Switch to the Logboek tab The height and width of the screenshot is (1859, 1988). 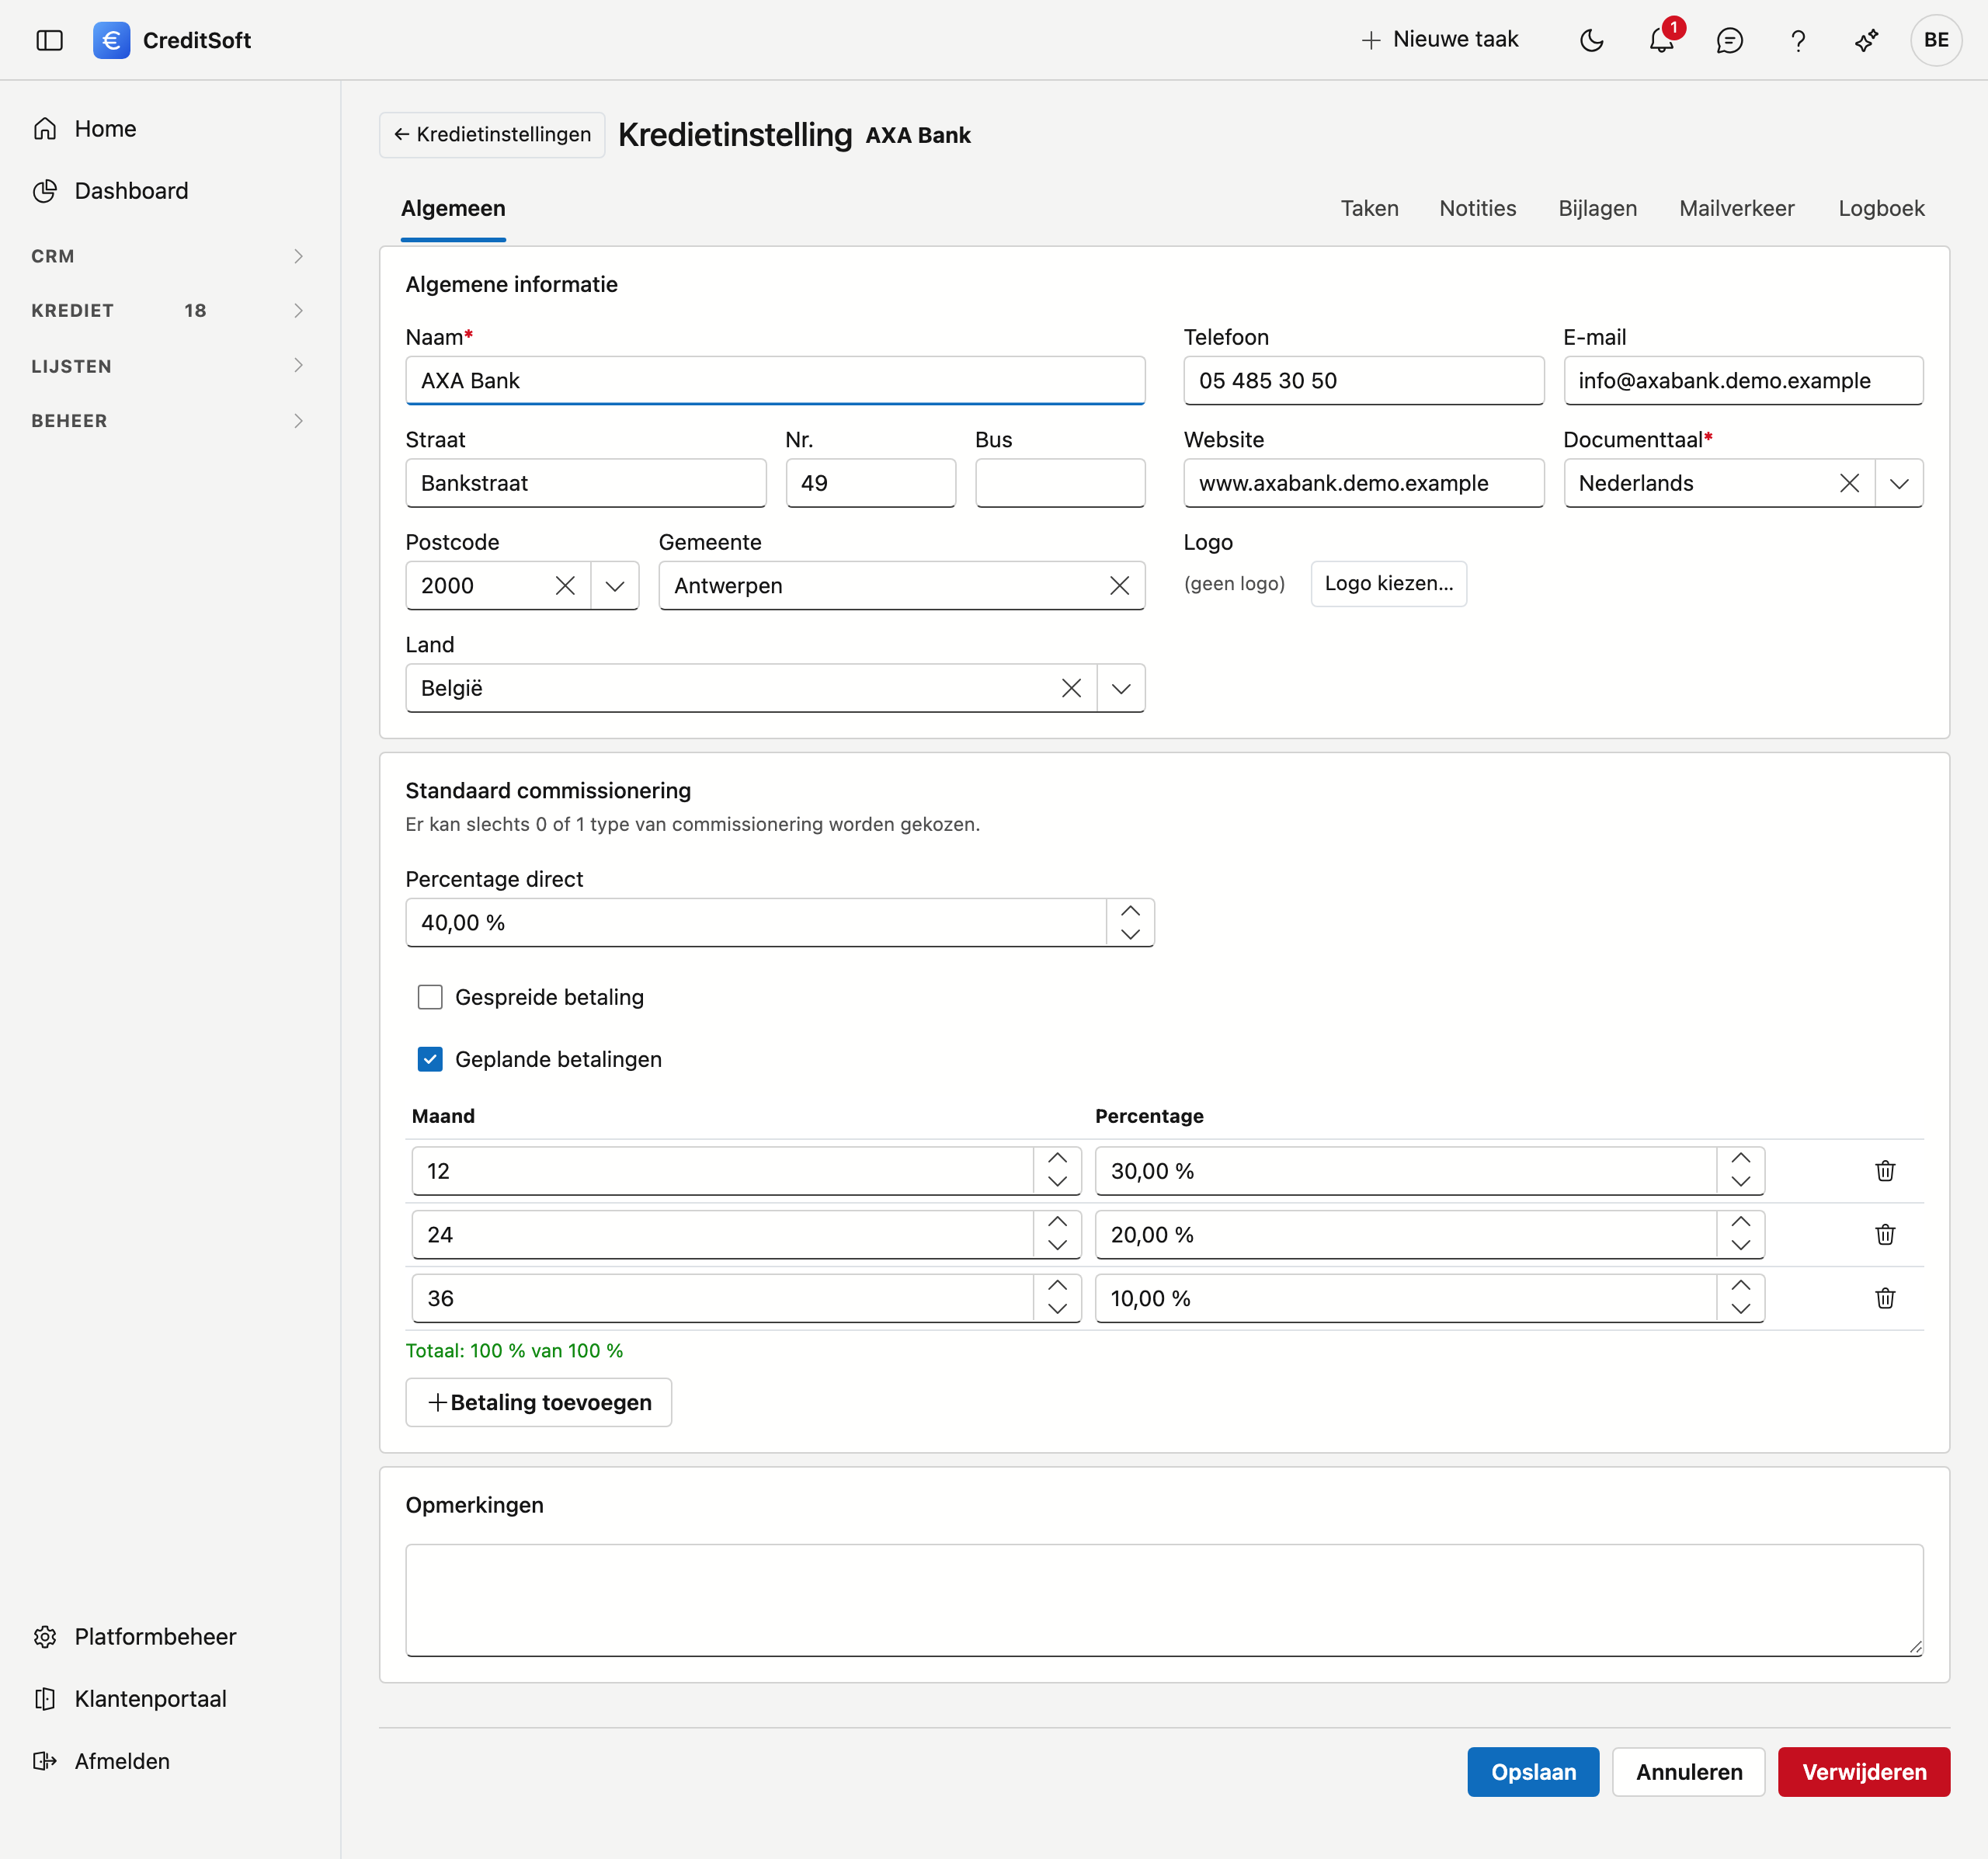coord(1881,208)
